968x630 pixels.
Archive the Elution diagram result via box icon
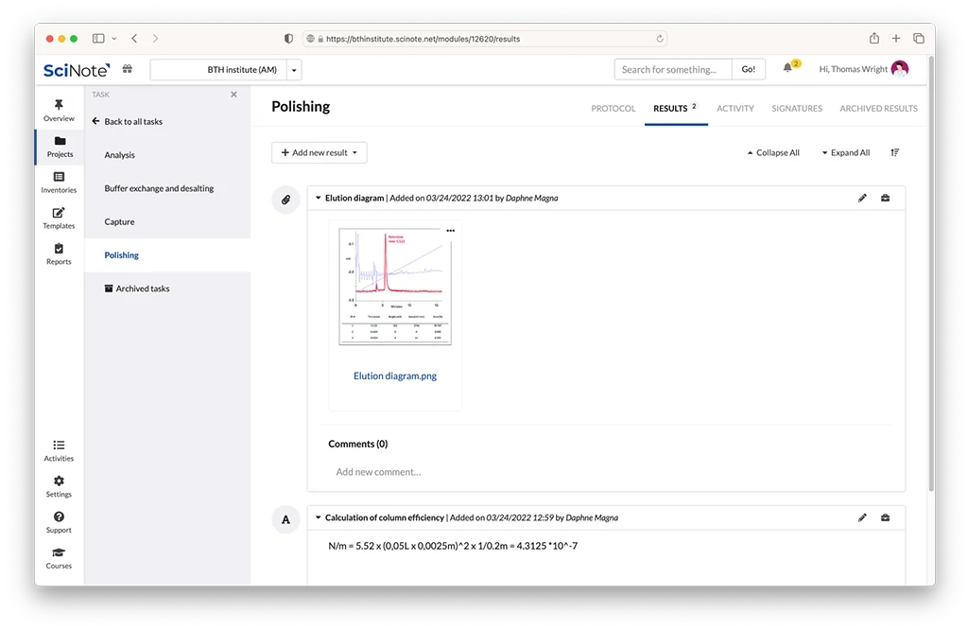885,199
